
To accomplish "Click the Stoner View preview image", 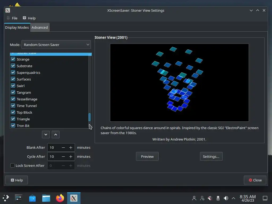I will pyautogui.click(x=179, y=83).
